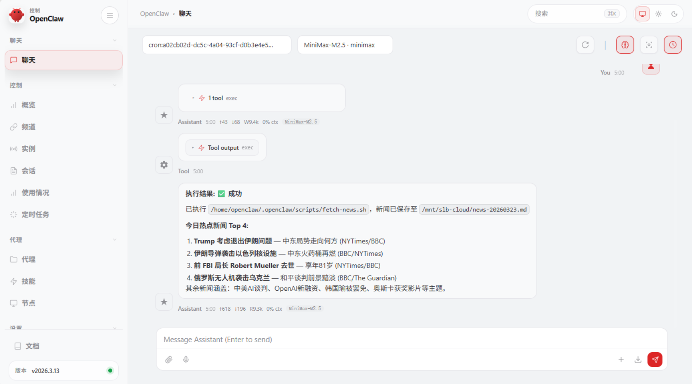Click the refresh icon in chat toolbar
The image size is (692, 384).
(x=585, y=45)
